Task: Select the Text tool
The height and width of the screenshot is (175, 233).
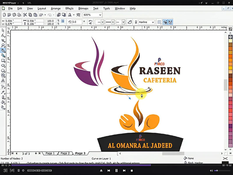Action: coord(3,80)
